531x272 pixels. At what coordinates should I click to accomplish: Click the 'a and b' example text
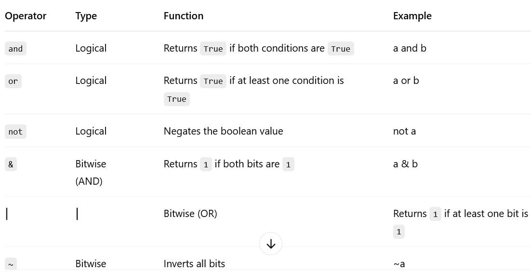(x=410, y=48)
